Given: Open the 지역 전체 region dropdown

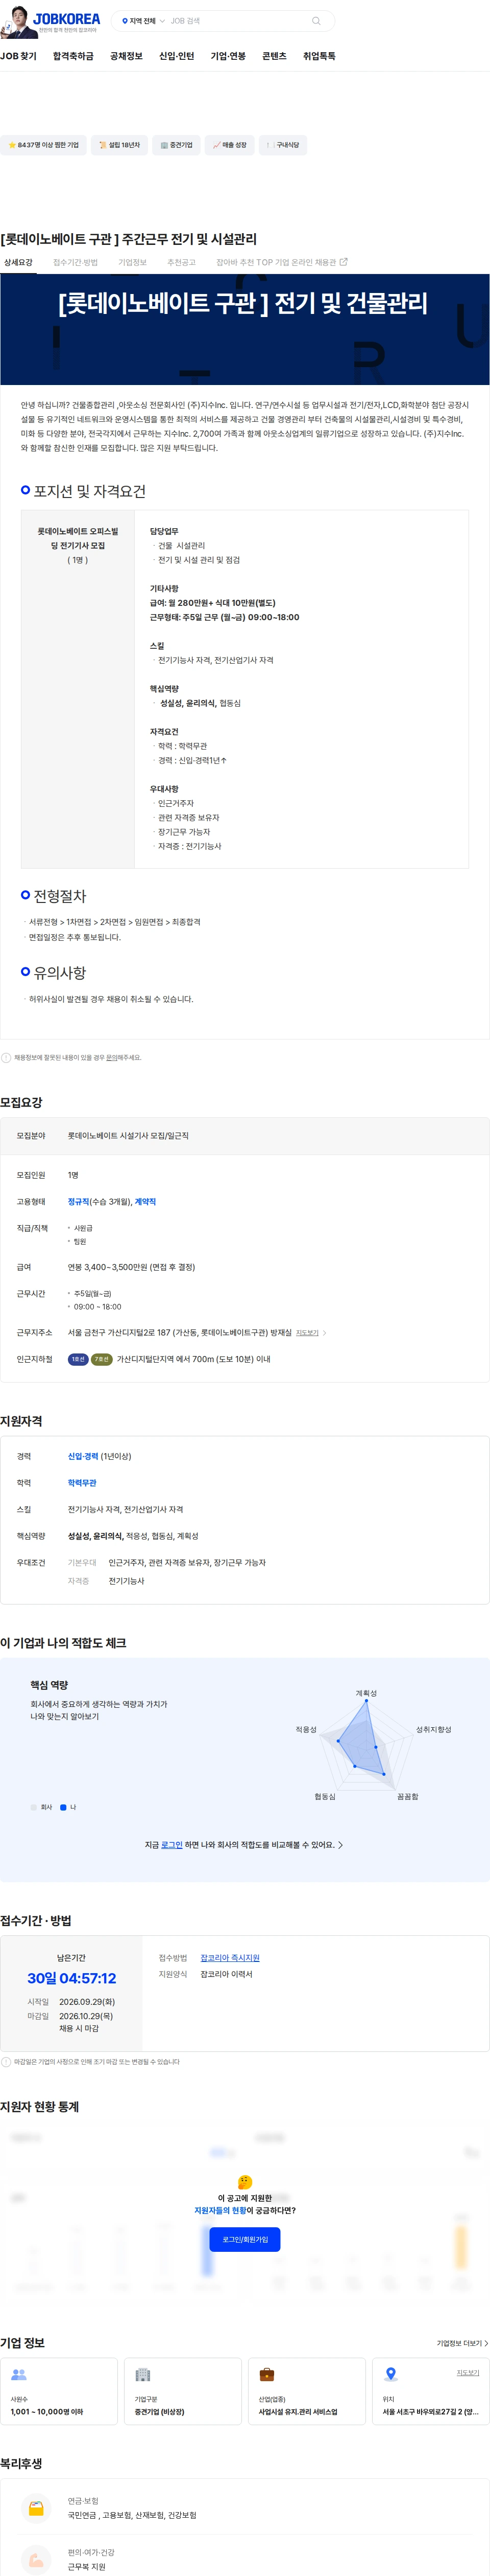Looking at the screenshot, I should pyautogui.click(x=143, y=21).
